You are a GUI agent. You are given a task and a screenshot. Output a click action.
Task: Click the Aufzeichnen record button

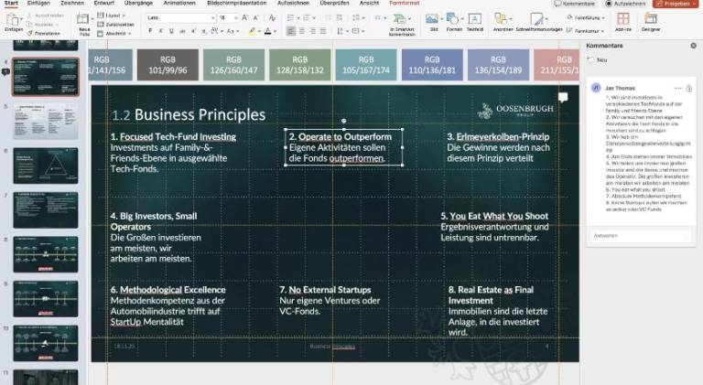pyautogui.click(x=625, y=4)
